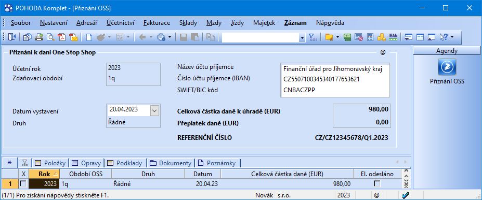Switch to the Dokumenty tab
This screenshot has width=482, height=200.
(171, 163)
